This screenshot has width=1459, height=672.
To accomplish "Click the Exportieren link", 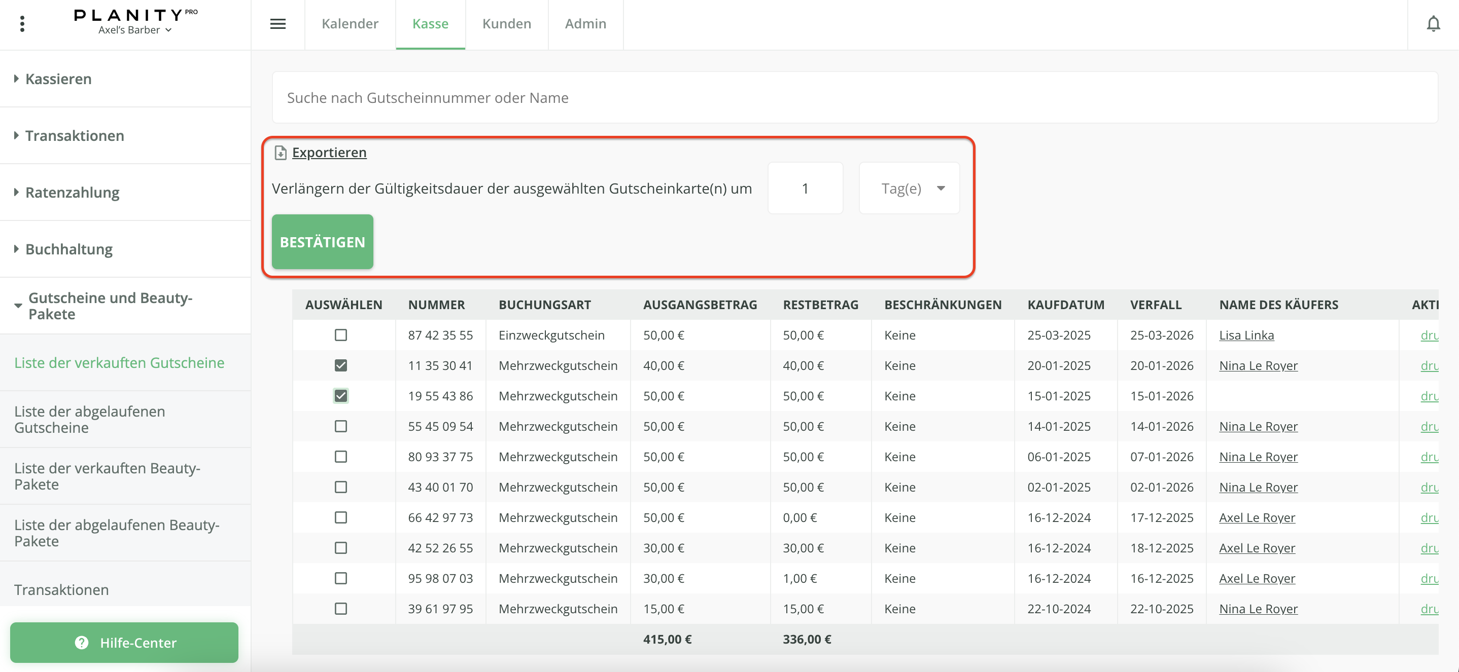I will pos(329,153).
